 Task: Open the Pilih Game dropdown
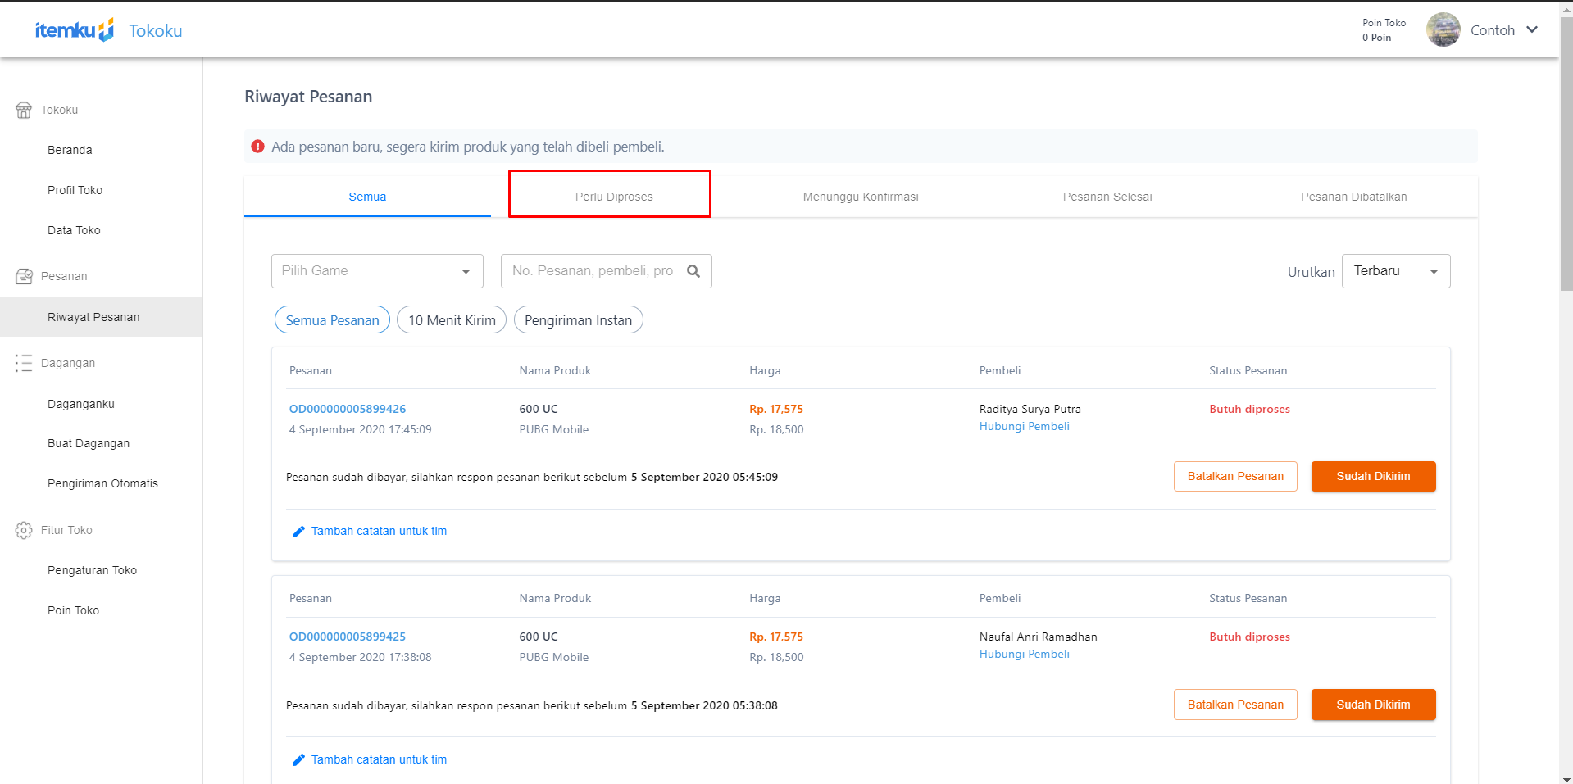(377, 271)
